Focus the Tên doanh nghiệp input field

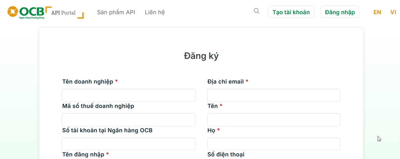pos(129,95)
